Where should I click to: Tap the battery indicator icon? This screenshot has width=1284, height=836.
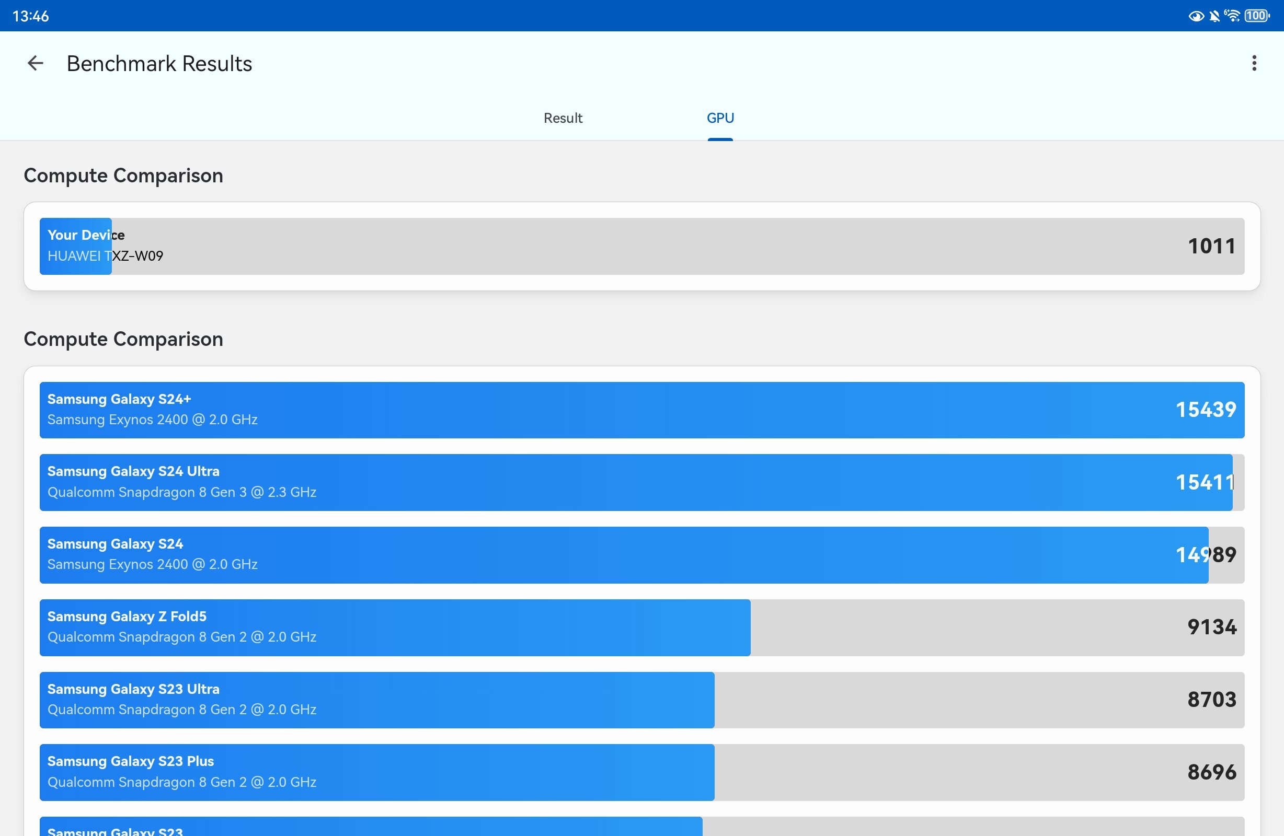click(x=1257, y=16)
